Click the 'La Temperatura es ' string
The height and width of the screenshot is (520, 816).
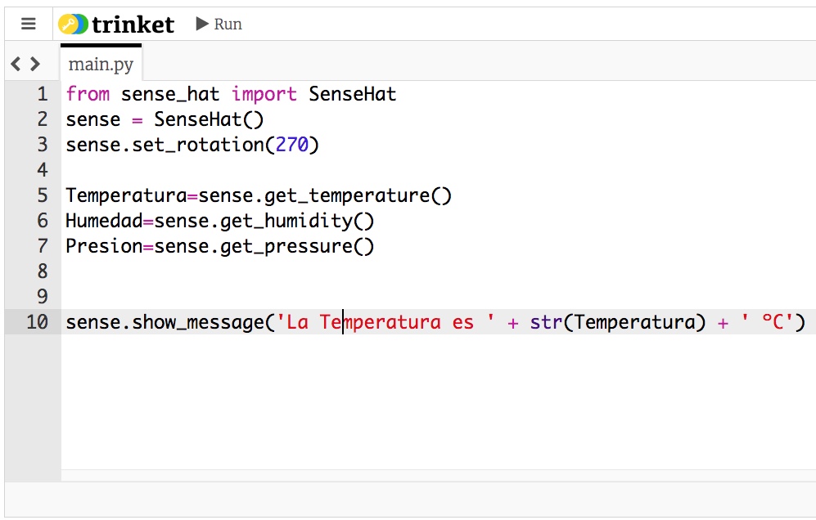[385, 322]
